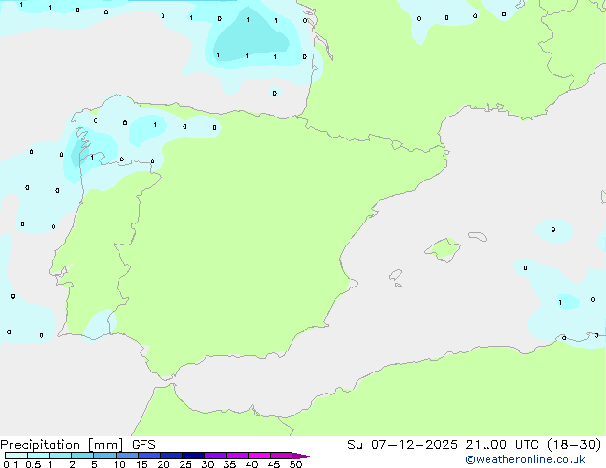
Task: Click the 0.1–0.5 mm legend color box
Action: point(16,456)
